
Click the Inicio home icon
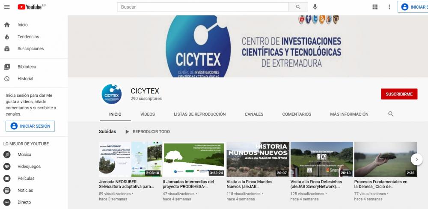click(7, 25)
